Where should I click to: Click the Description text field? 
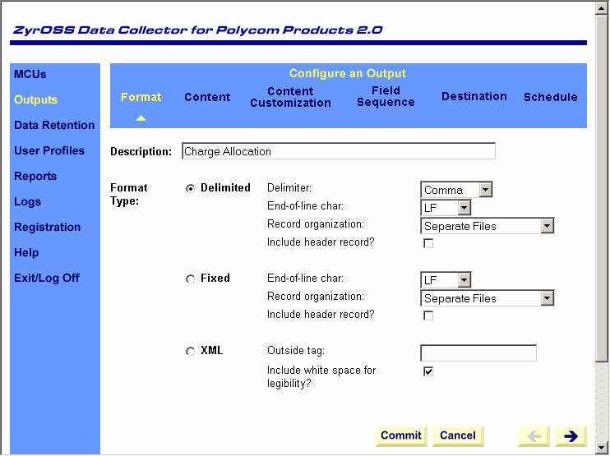click(x=339, y=151)
